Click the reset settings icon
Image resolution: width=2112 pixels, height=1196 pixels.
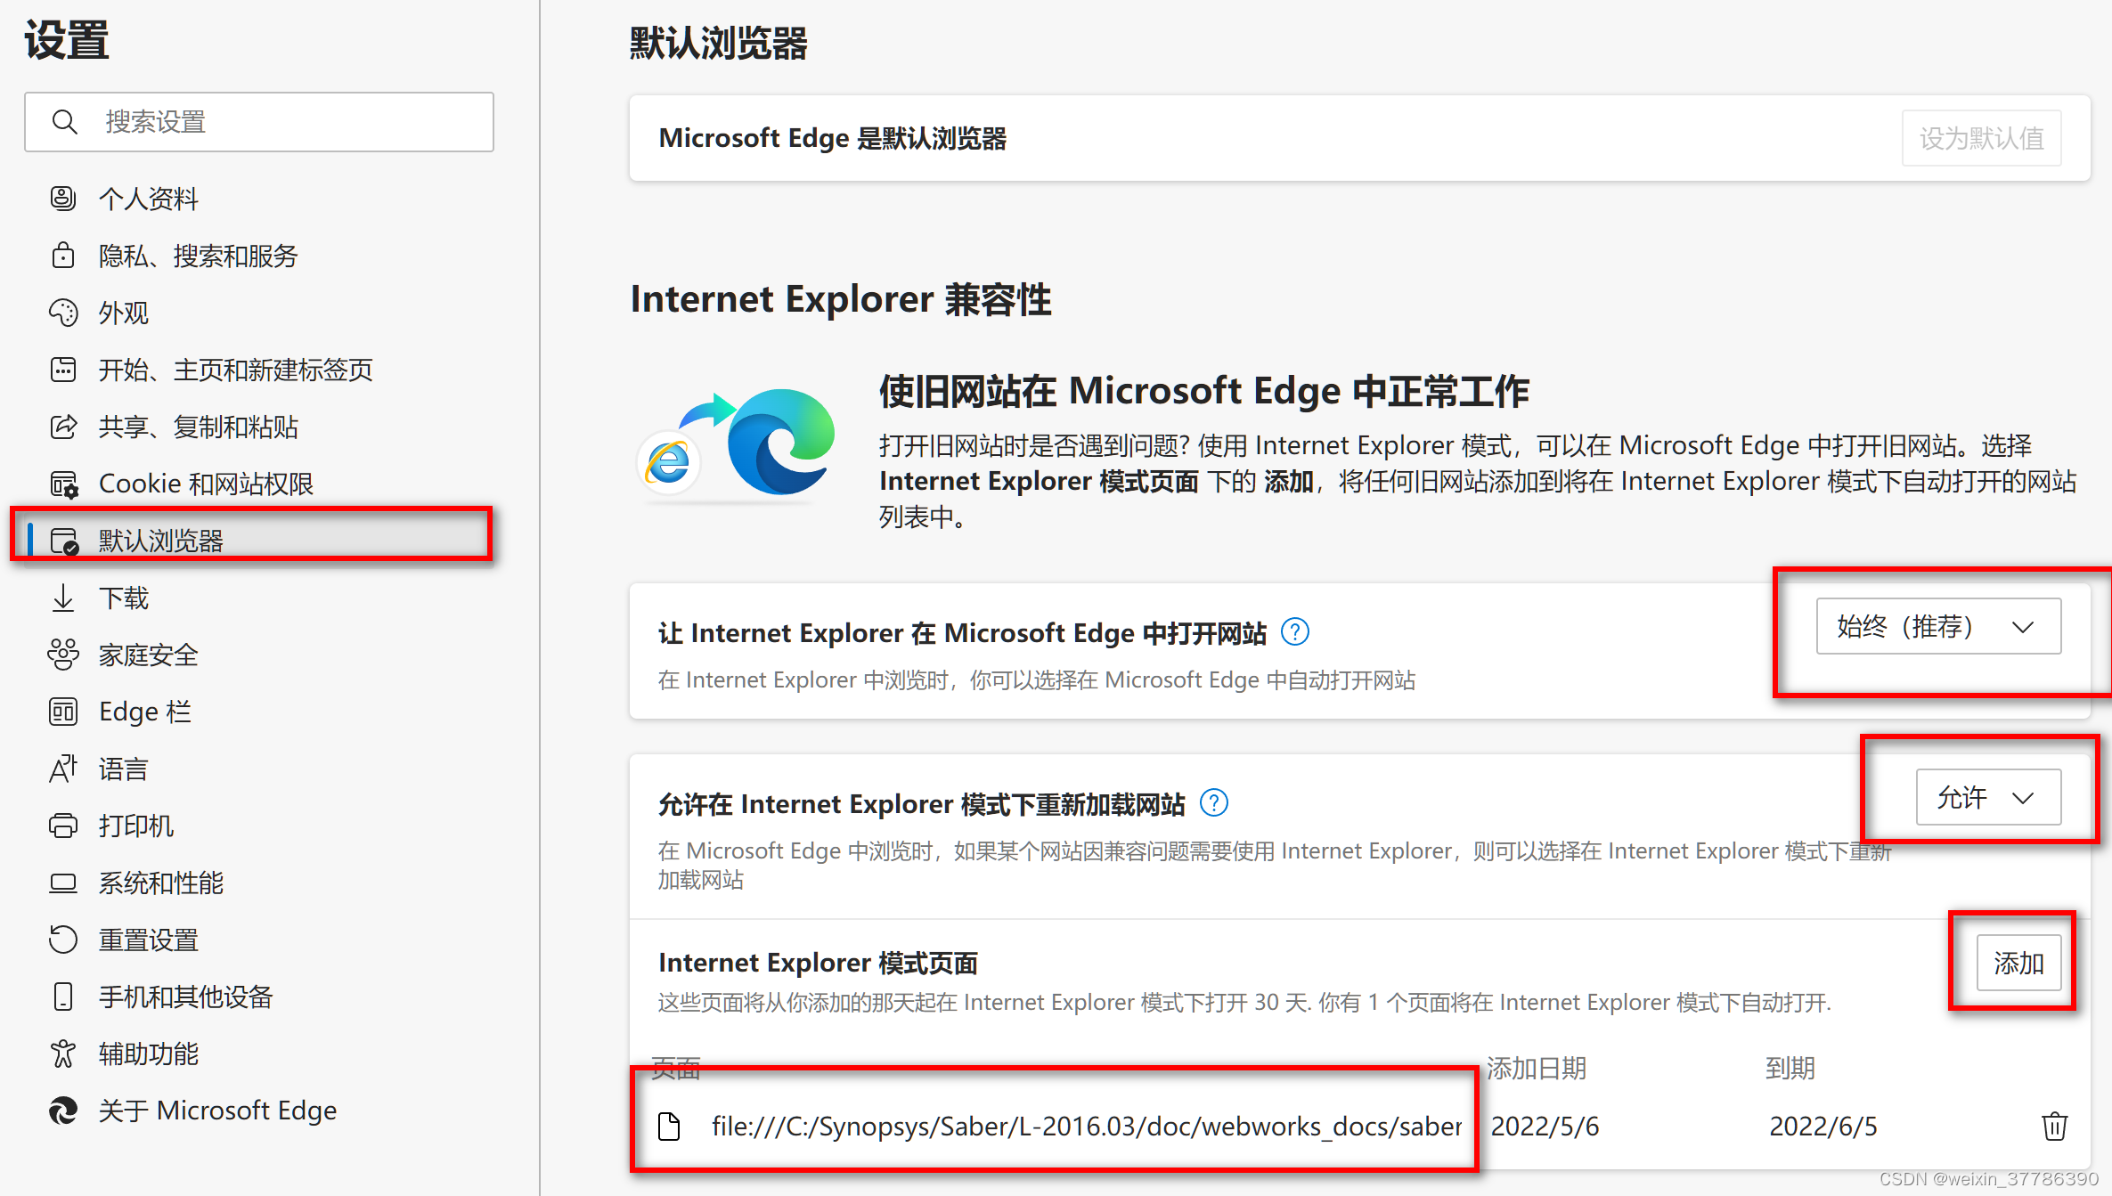click(x=63, y=940)
